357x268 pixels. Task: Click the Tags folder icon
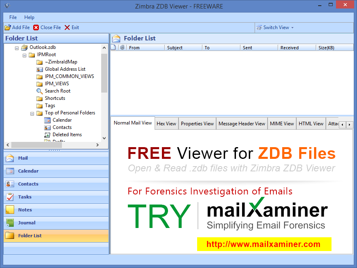[40, 106]
